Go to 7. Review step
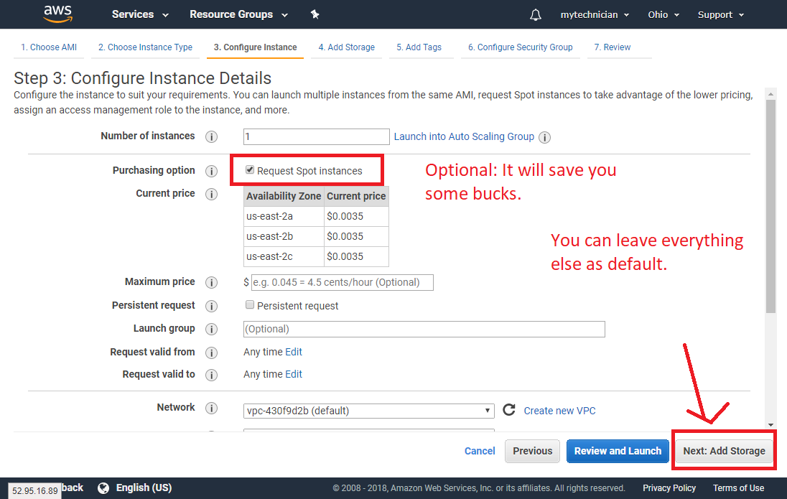This screenshot has height=499, width=787. 613,47
